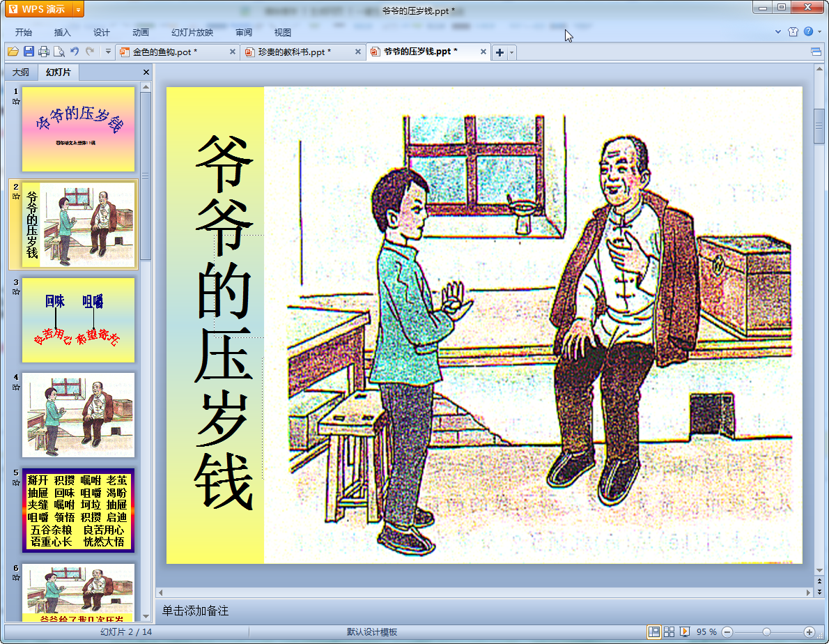This screenshot has height=644, width=829.
Task: Click the zoom slider handle
Action: (766, 632)
